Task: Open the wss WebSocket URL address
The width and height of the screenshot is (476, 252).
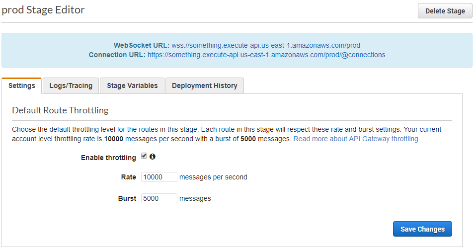Action: (266, 45)
